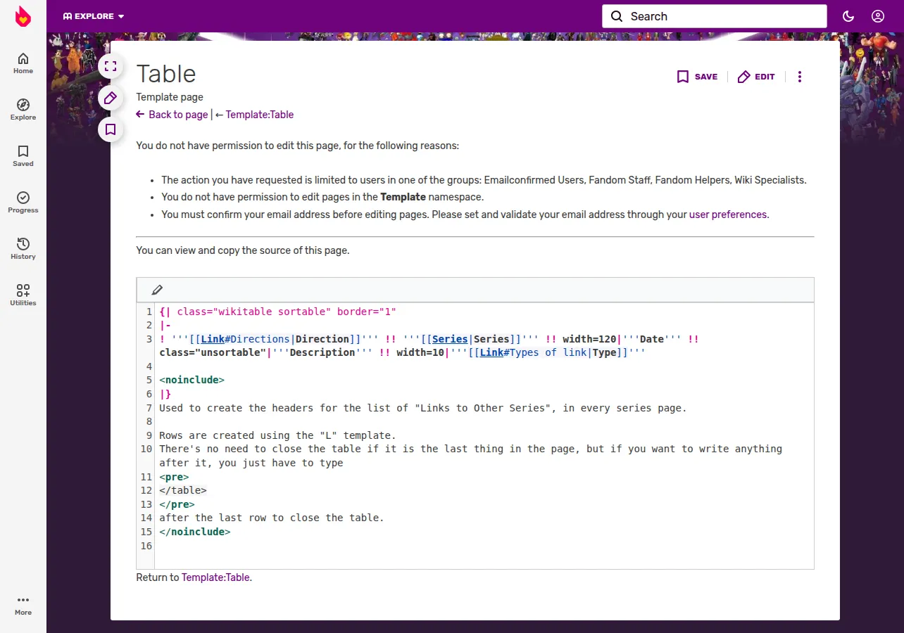This screenshot has width=904, height=633.
Task: Open the user preferences link
Action: click(x=728, y=215)
